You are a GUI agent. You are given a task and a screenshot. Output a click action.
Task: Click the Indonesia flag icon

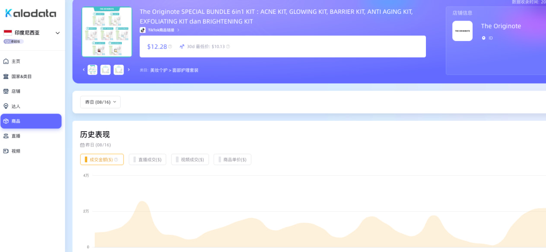pos(8,33)
